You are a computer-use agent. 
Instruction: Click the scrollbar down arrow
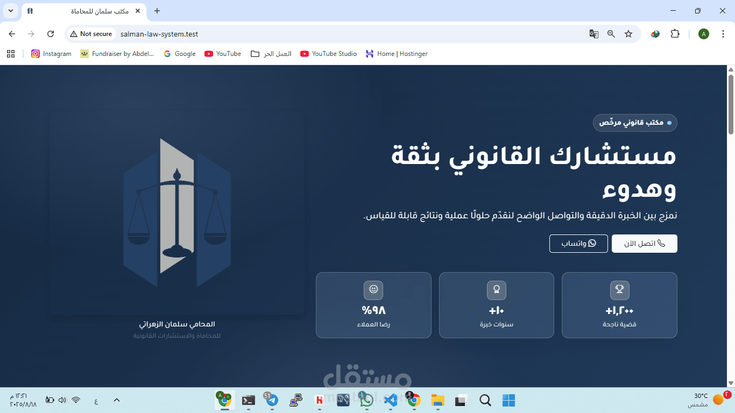[731, 383]
